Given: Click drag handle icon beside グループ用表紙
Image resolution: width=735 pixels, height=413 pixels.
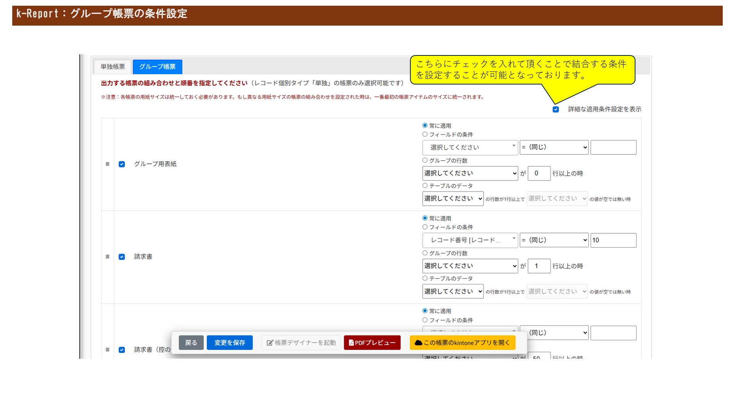Looking at the screenshot, I should point(108,164).
